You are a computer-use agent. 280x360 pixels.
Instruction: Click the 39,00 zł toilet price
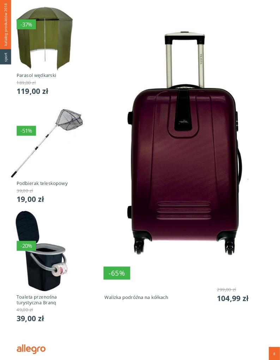click(30, 319)
